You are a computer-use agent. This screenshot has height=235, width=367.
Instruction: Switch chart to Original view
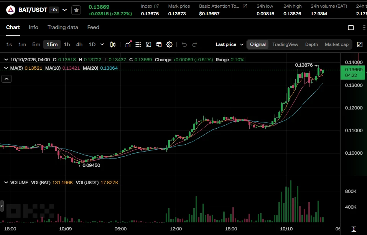258,44
